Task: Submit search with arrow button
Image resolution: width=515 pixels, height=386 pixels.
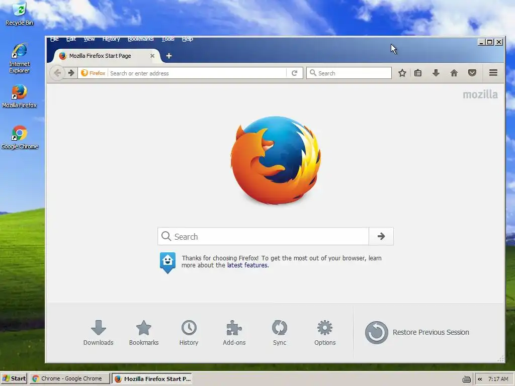Action: point(381,236)
